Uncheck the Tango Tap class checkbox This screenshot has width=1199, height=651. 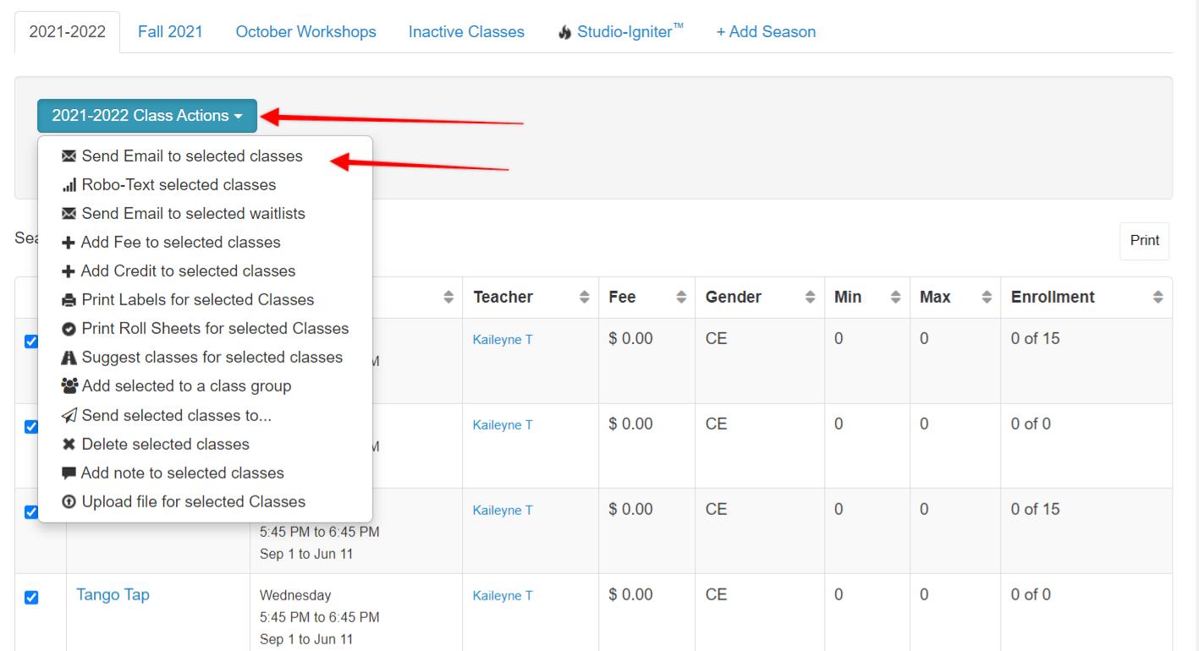(31, 598)
